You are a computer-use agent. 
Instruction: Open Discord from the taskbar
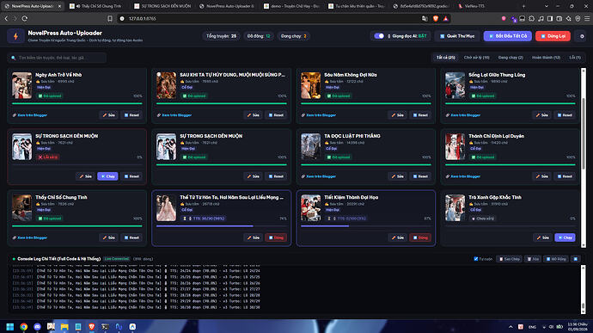tap(37, 327)
